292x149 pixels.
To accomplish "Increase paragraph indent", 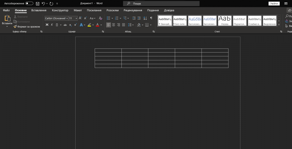I will [139, 18].
